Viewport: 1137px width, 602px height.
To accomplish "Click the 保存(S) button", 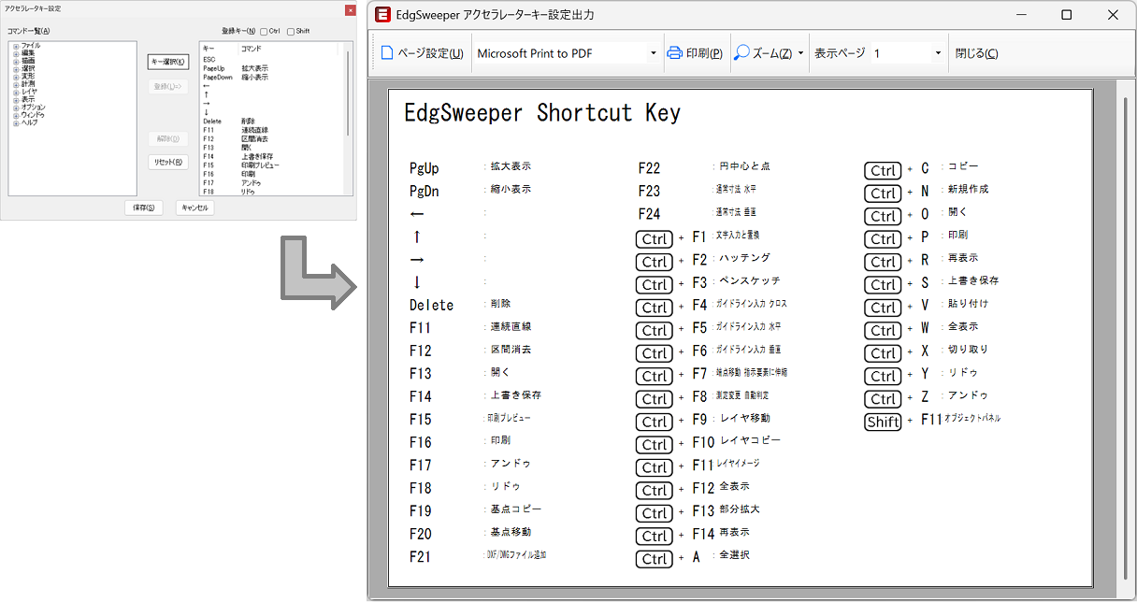I will pyautogui.click(x=144, y=208).
